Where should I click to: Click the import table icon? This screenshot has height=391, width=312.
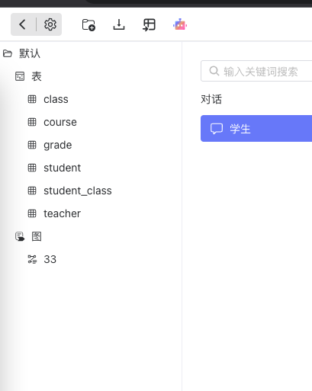click(x=149, y=25)
